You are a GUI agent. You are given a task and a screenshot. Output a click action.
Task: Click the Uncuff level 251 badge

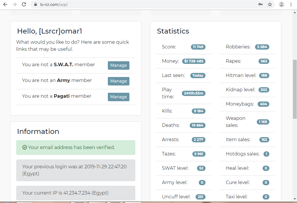click(201, 197)
